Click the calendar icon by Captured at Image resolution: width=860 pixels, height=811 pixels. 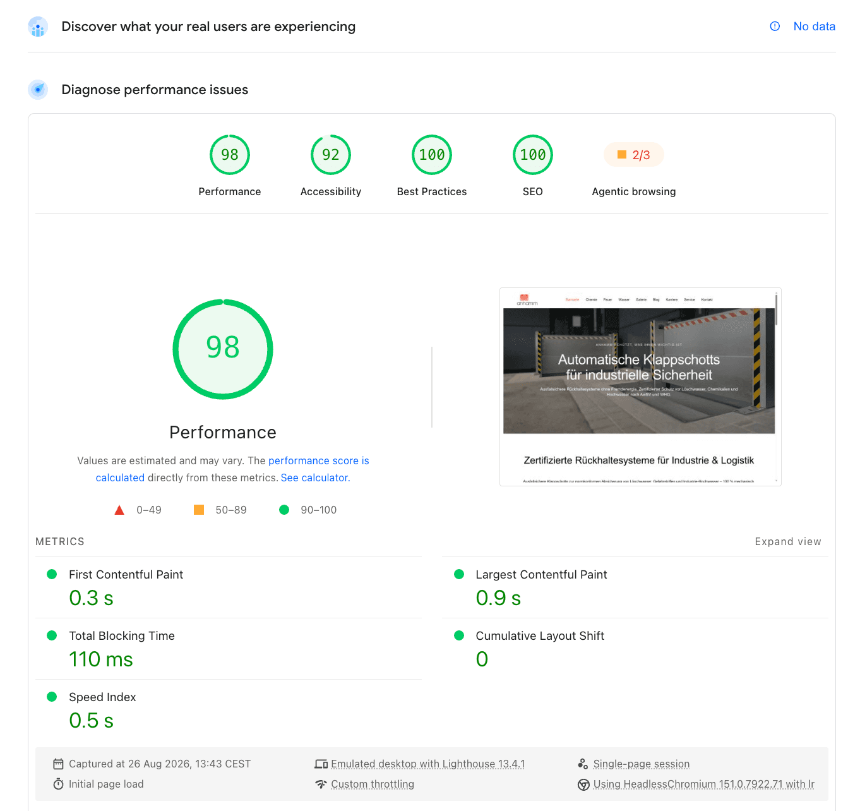pyautogui.click(x=58, y=764)
